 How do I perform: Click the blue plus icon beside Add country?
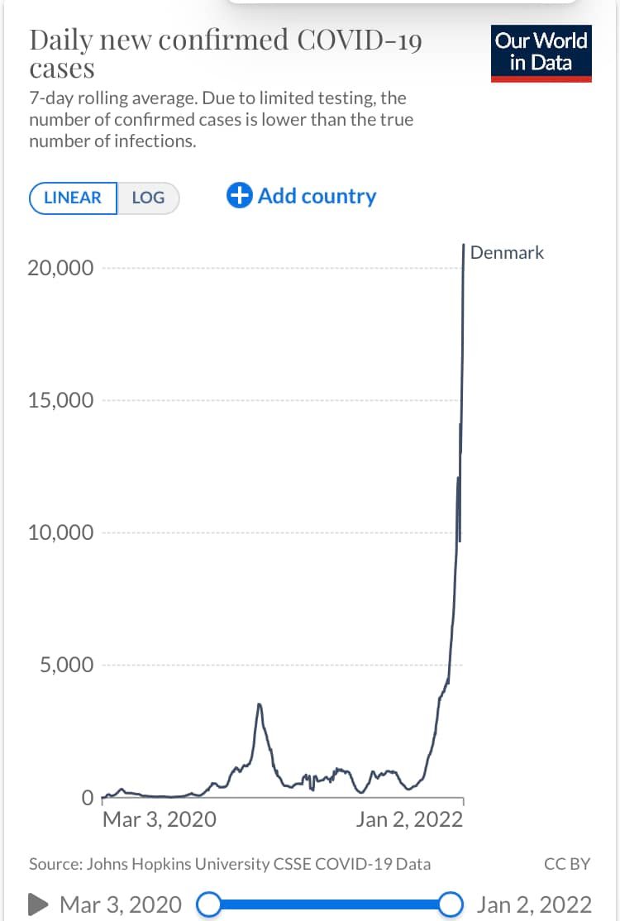239,197
